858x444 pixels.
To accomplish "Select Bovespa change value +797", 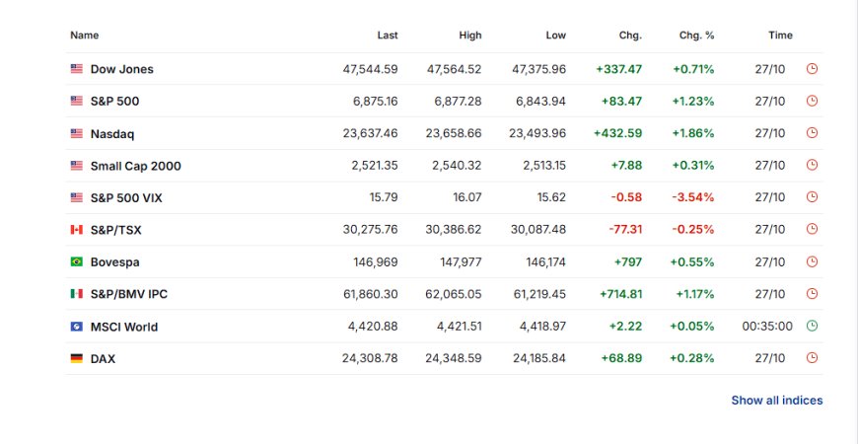I will pos(628,261).
